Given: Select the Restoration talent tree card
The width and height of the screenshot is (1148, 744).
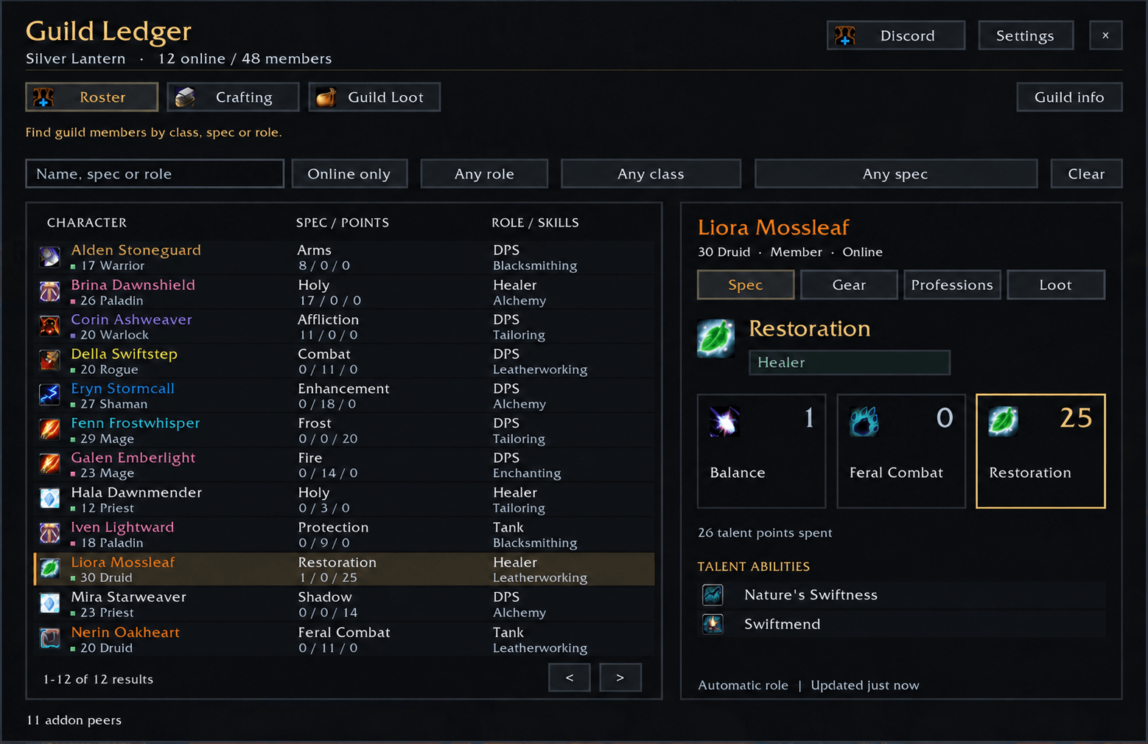Looking at the screenshot, I should point(1040,451).
